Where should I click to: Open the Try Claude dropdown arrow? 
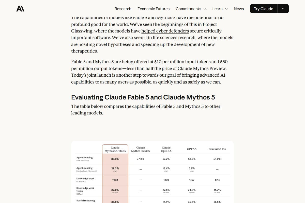[283, 9]
